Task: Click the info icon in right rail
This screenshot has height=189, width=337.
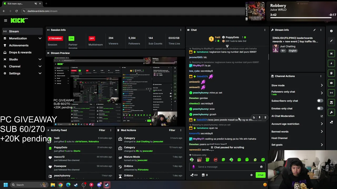Action: click(331, 31)
